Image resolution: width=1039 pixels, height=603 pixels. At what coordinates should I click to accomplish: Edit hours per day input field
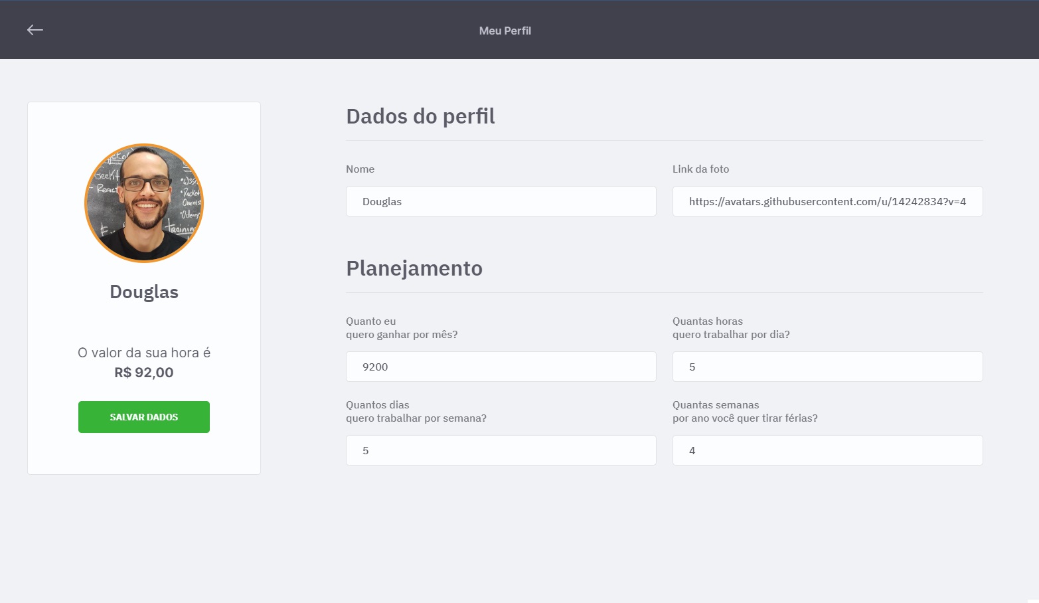[828, 367]
